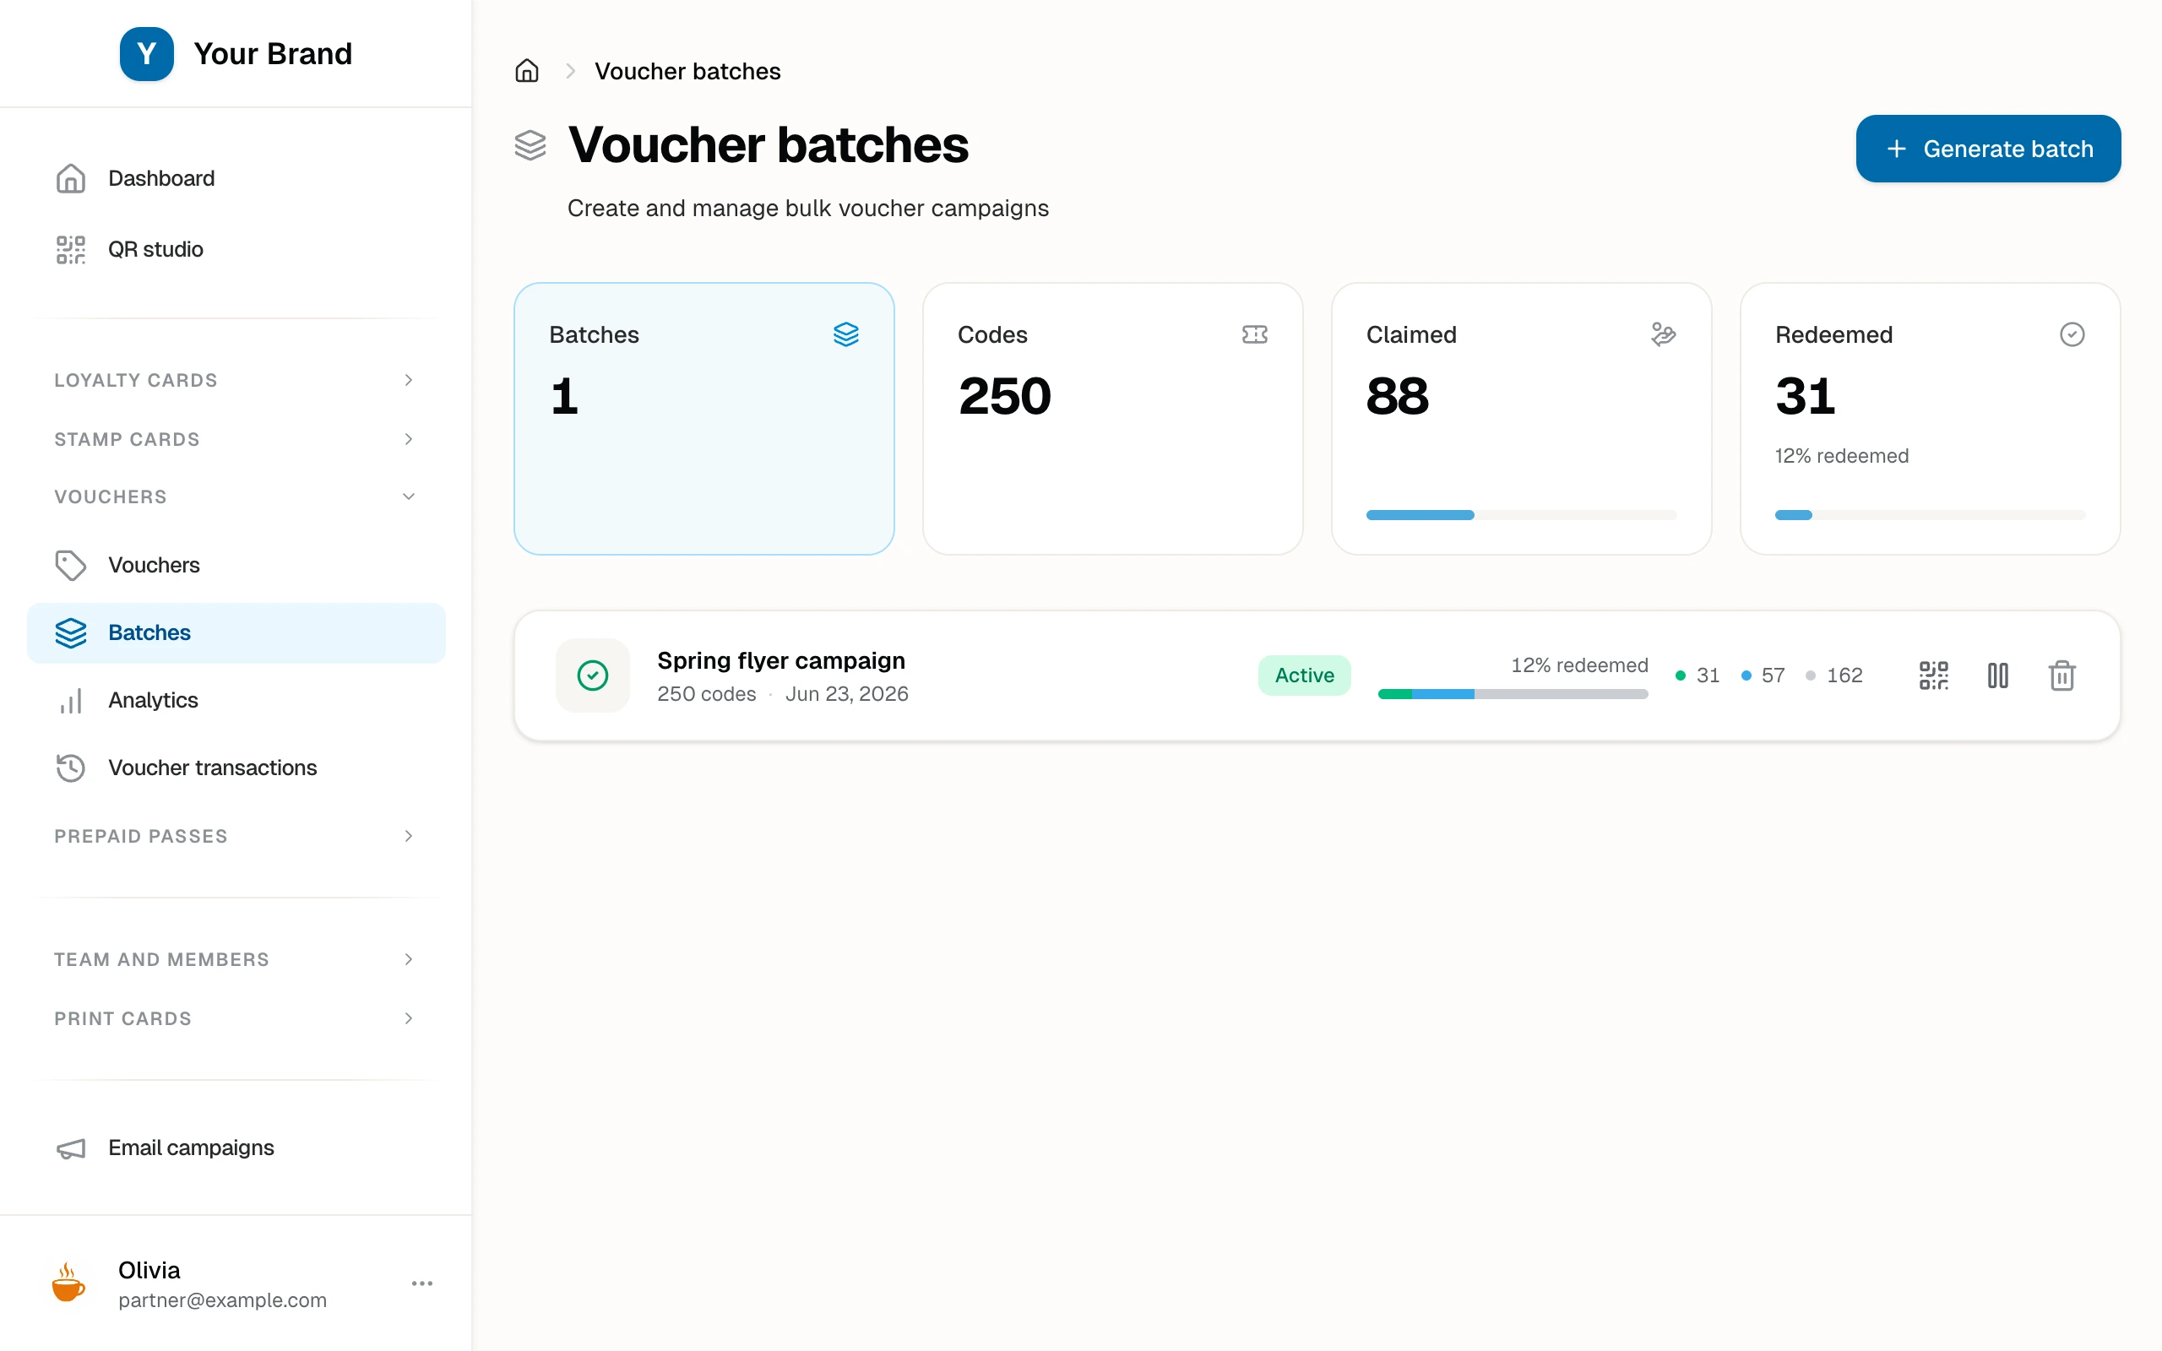Click the hand icon in the Claimed card
Image resolution: width=2162 pixels, height=1351 pixels.
pyautogui.click(x=1664, y=334)
